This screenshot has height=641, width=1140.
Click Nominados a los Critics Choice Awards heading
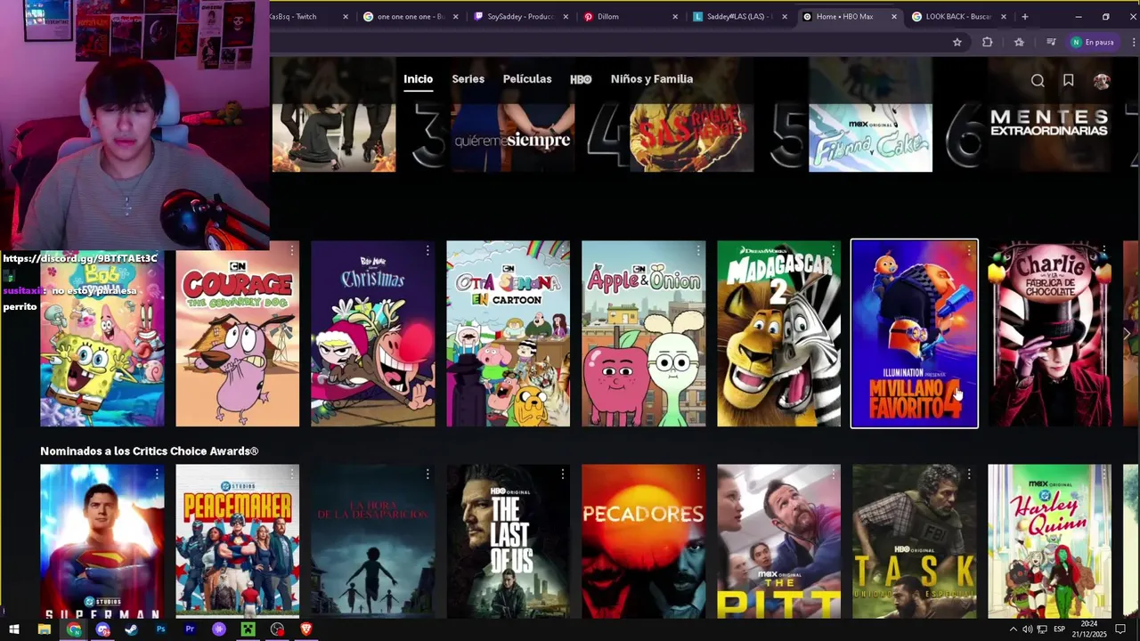pos(149,451)
